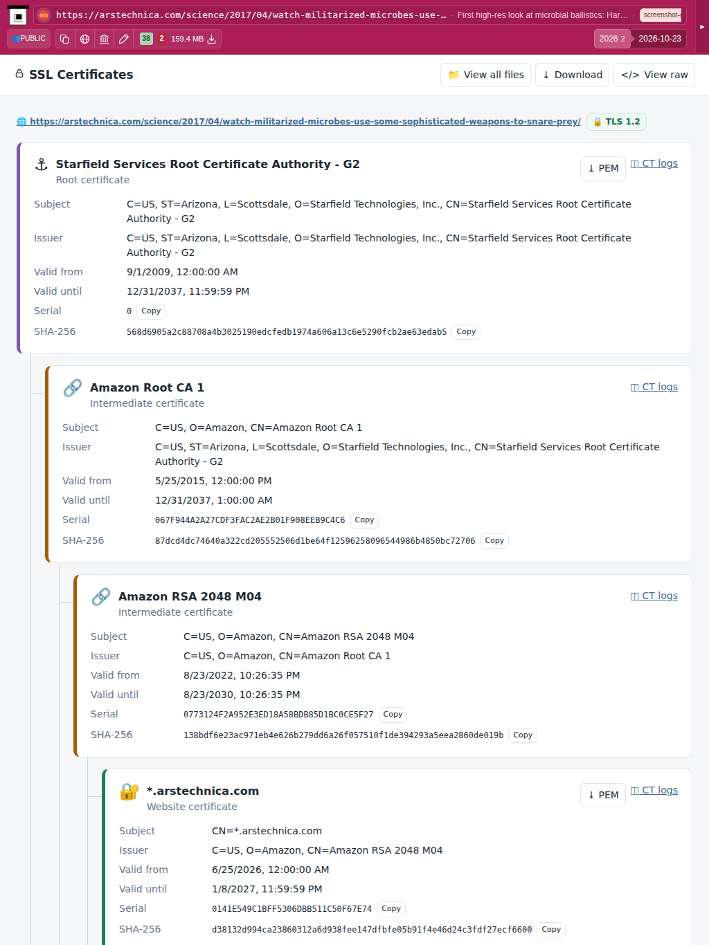709x945 pixels.
Task: Click the anchor icon of Starfield root certificate
Action: coord(42,164)
